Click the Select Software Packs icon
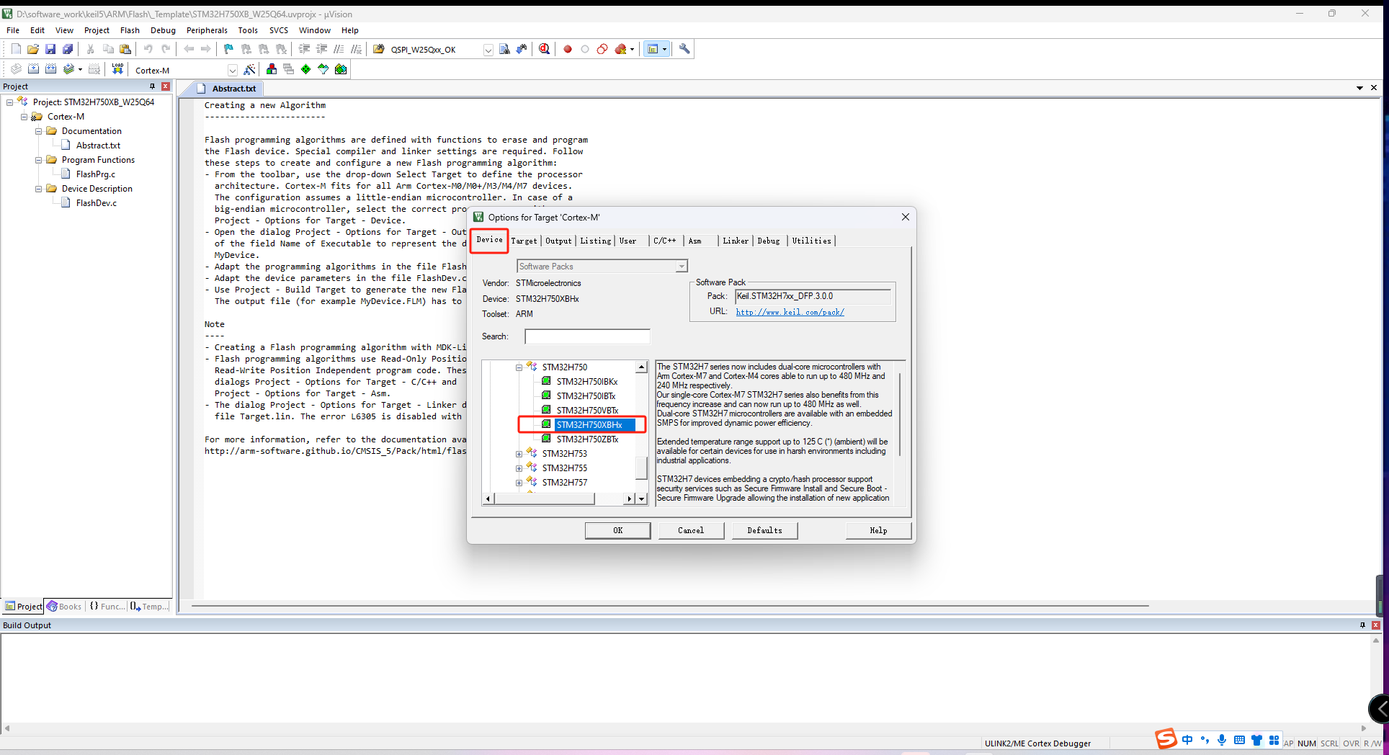Image resolution: width=1389 pixels, height=755 pixels. coord(323,69)
